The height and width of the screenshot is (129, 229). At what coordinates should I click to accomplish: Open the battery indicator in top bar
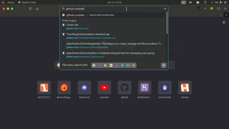pos(225,3)
